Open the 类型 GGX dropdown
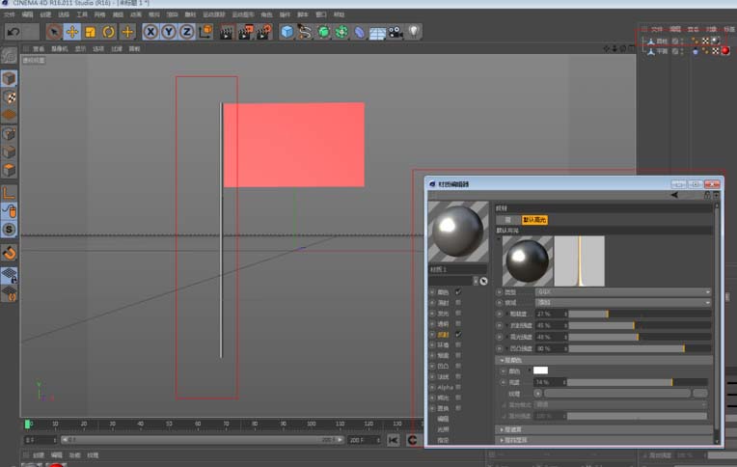 click(622, 291)
